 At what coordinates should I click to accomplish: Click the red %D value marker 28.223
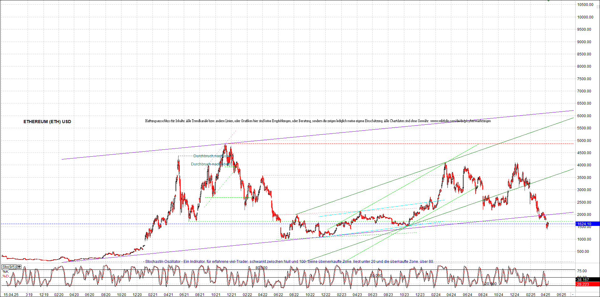point(587,284)
